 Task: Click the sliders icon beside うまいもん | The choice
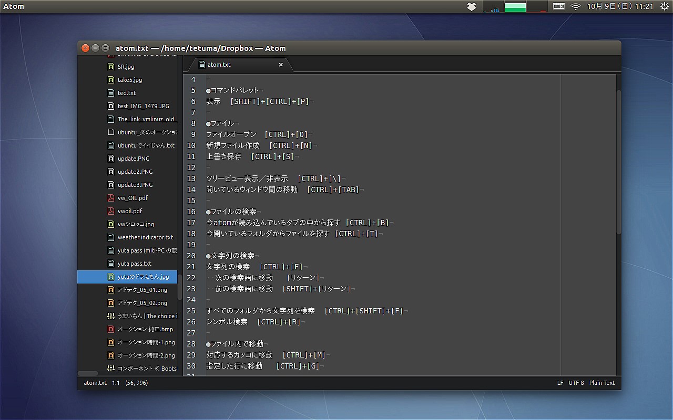coord(110,316)
